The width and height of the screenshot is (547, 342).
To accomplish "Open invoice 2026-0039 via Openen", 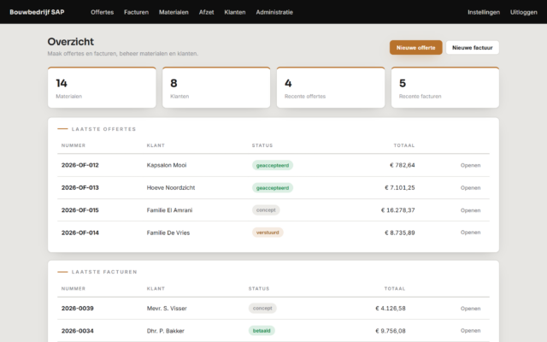I will (470, 309).
